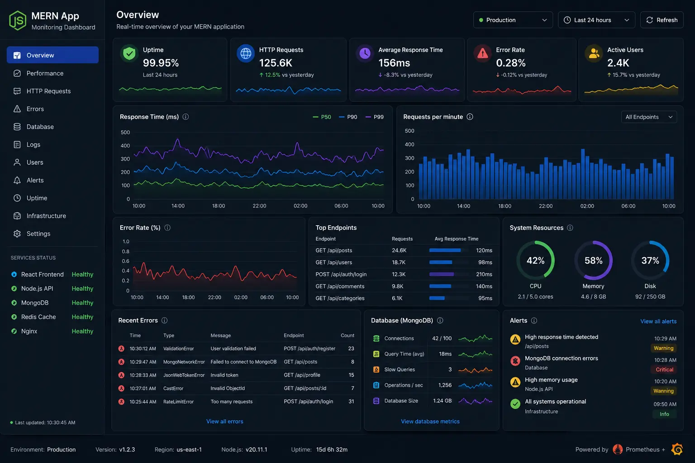695x463 pixels.
Task: Click info icon beside Error Rate (%)
Action: pos(167,227)
